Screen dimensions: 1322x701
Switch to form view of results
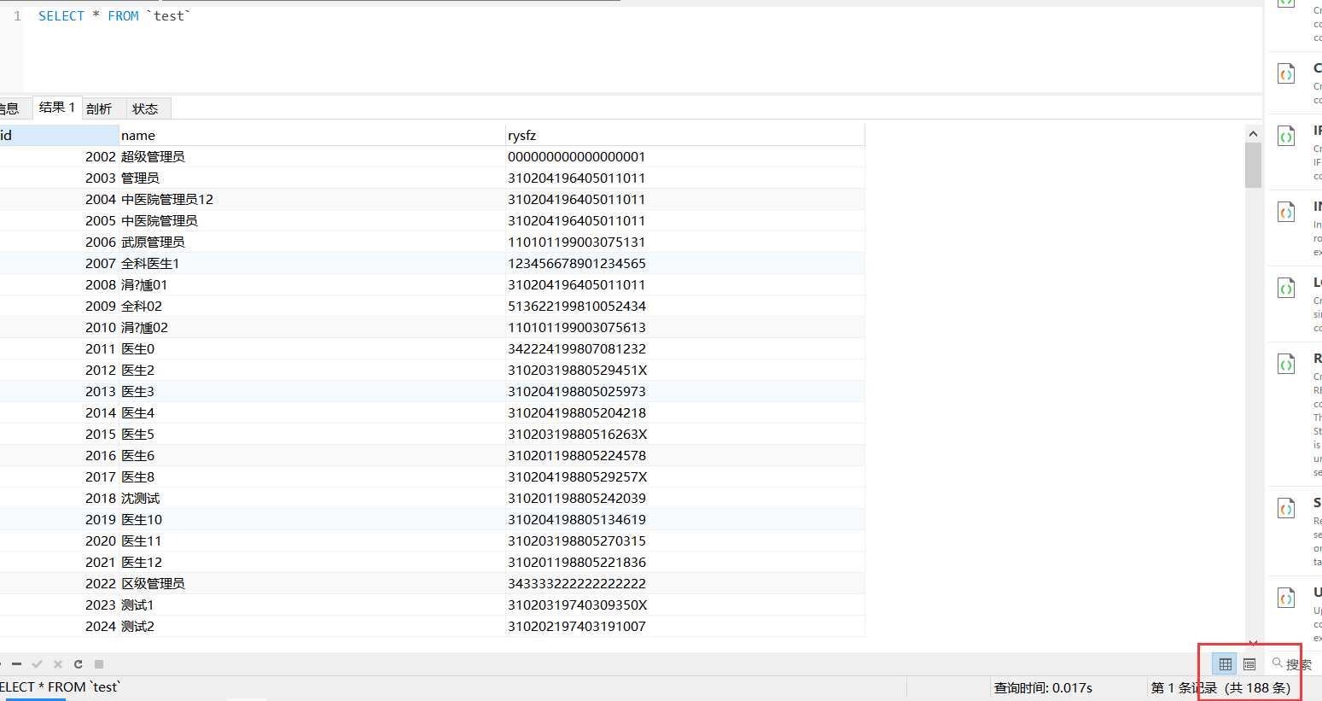[x=1249, y=663]
